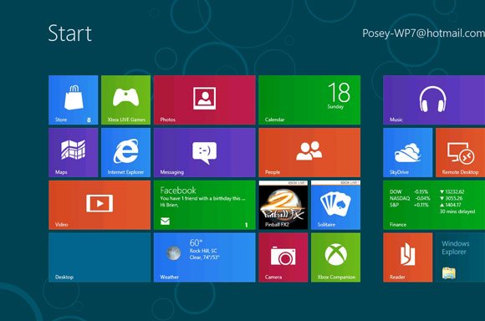This screenshot has width=485, height=321.
Task: Open the Store tile
Action: click(74, 99)
